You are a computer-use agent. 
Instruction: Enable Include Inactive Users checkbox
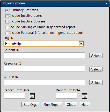[7, 16]
